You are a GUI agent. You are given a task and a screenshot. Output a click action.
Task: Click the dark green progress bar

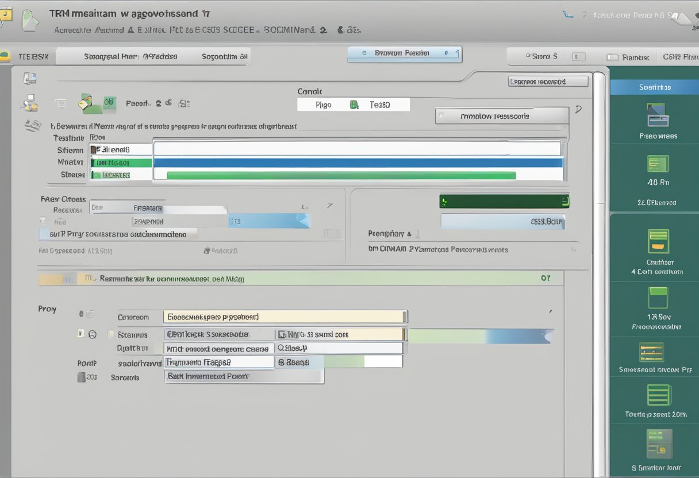click(x=504, y=201)
